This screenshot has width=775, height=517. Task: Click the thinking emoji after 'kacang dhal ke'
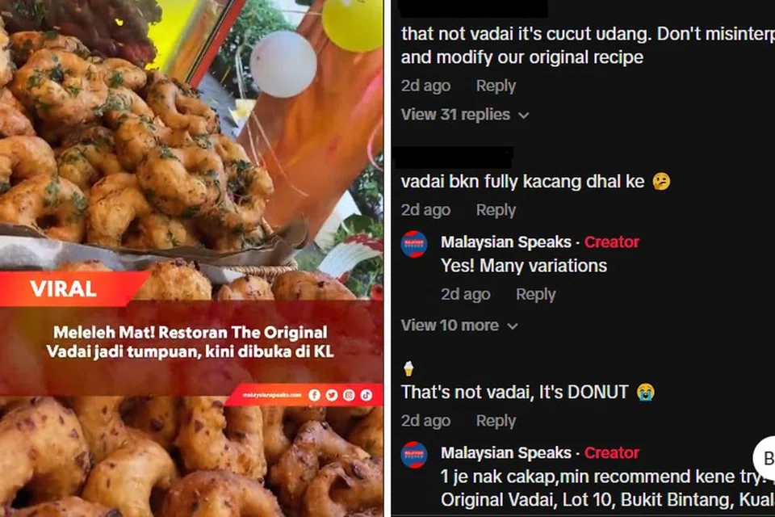click(661, 181)
